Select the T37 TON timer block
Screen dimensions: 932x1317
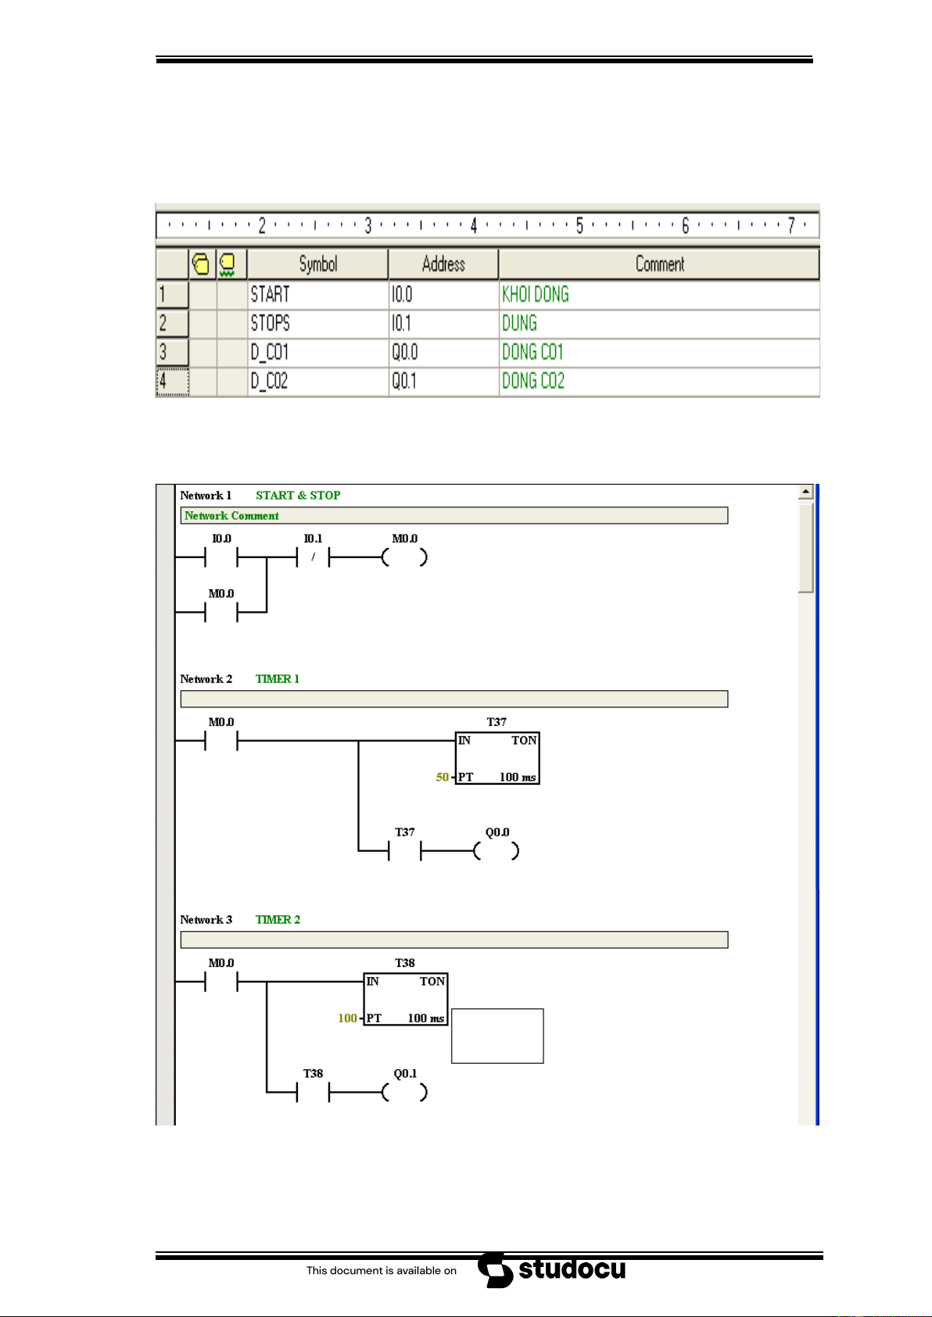tap(497, 758)
